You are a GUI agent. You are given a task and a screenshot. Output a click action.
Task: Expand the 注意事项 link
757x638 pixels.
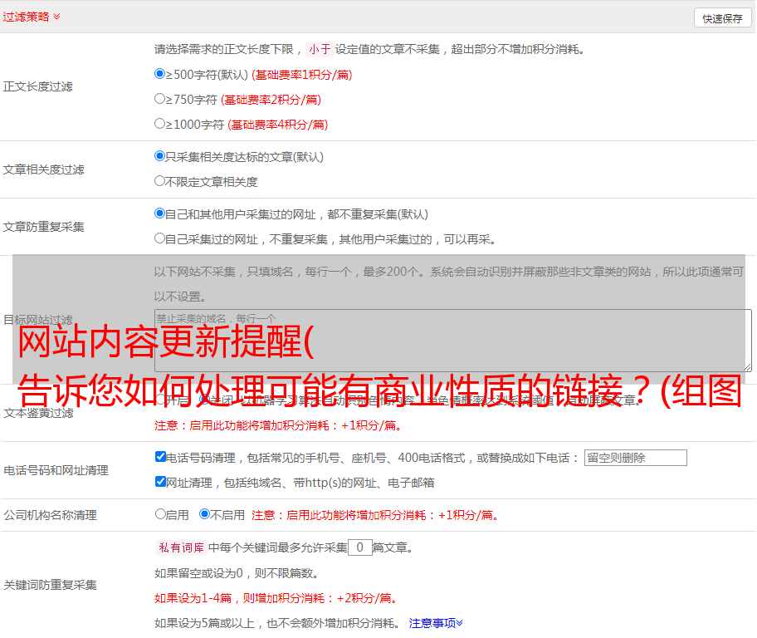pyautogui.click(x=436, y=623)
